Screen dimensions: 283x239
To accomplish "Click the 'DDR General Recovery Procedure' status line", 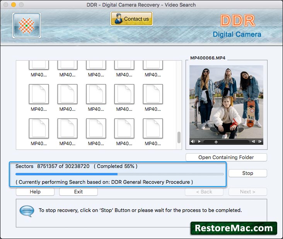I will pos(104,182).
